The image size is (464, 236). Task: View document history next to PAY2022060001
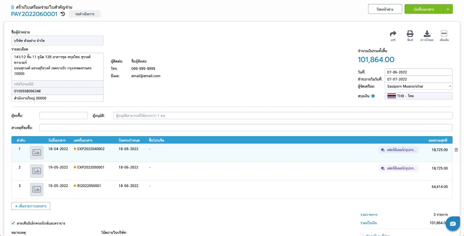point(63,14)
